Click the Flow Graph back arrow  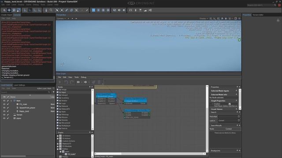[x=78, y=82]
